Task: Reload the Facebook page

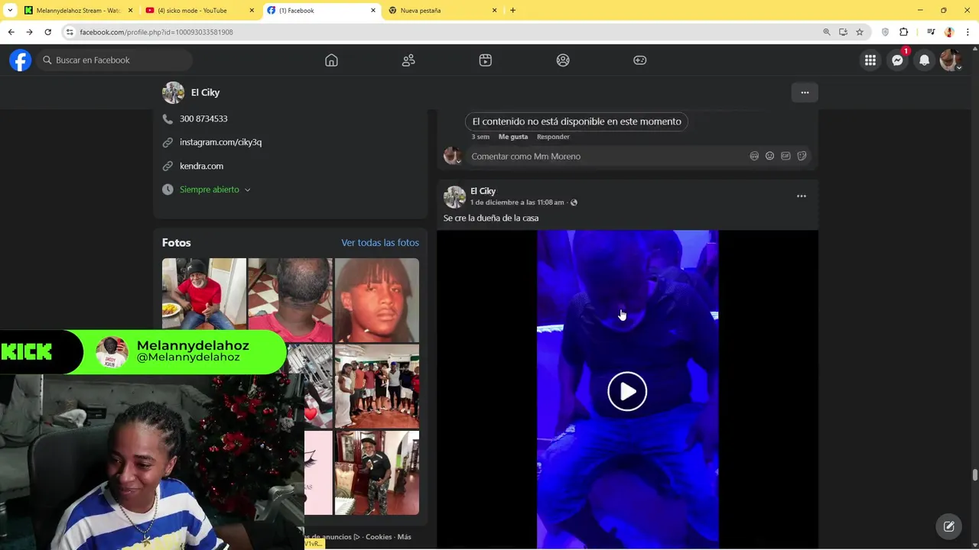Action: [47, 32]
